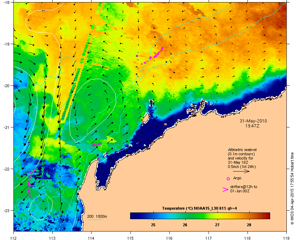Click the 28 label under the color bar
Screen dimensions: 297x240
point(249,225)
